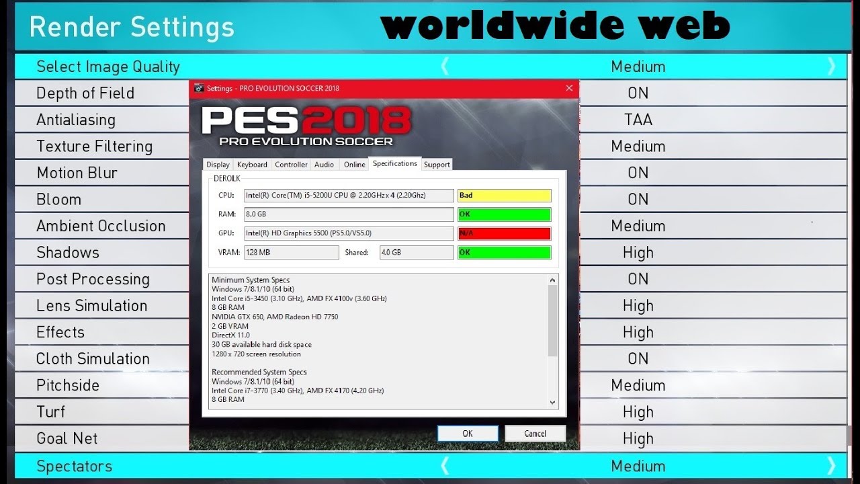Switch to the Display tab
Screen dimensions: 860x484
218,164
